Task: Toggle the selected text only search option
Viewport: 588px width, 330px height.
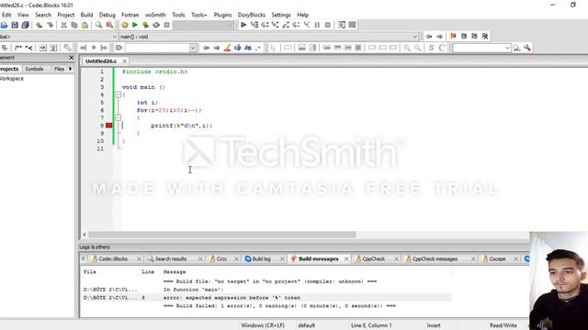Action: 237,48
